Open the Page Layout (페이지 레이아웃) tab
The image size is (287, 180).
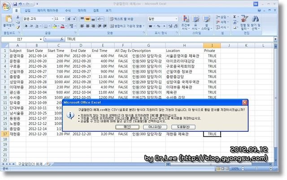point(48,11)
